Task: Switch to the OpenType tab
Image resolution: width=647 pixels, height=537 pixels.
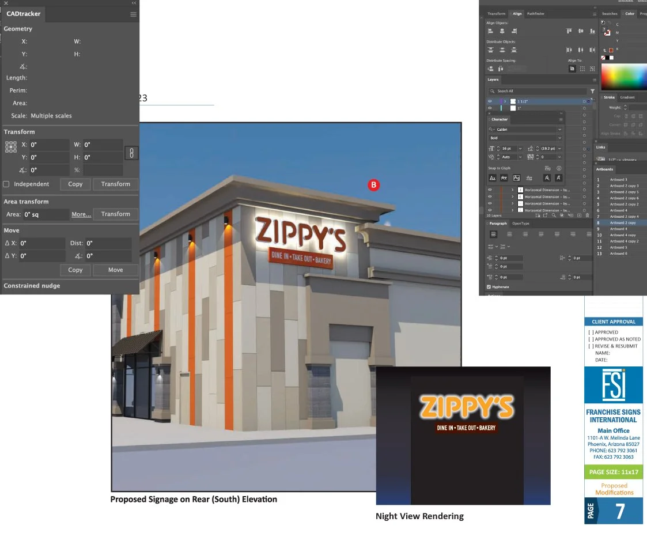Action: (x=521, y=224)
